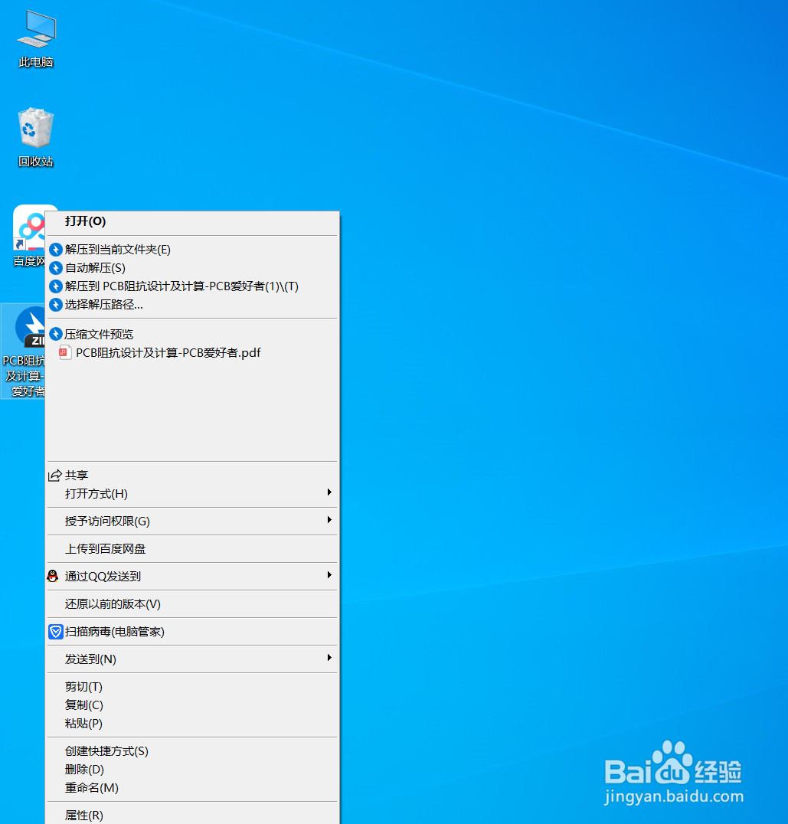The height and width of the screenshot is (824, 788).
Task: Click icon beside 压缩文件预览
Action: click(56, 334)
